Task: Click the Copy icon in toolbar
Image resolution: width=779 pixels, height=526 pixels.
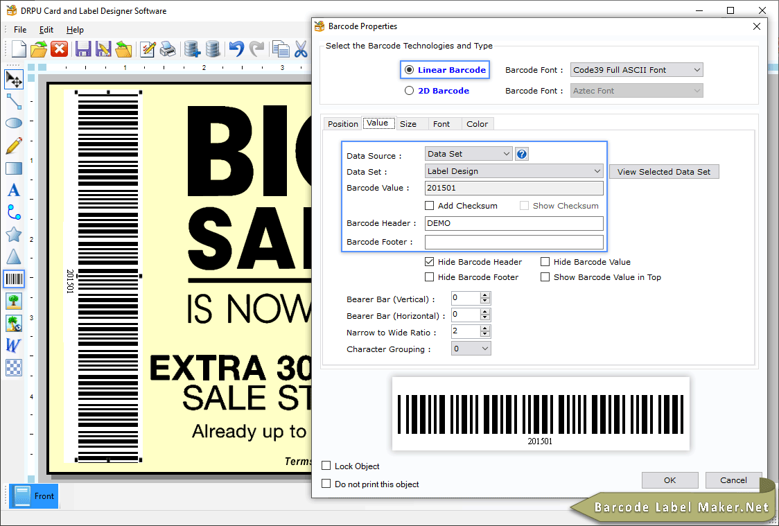Action: [x=281, y=49]
